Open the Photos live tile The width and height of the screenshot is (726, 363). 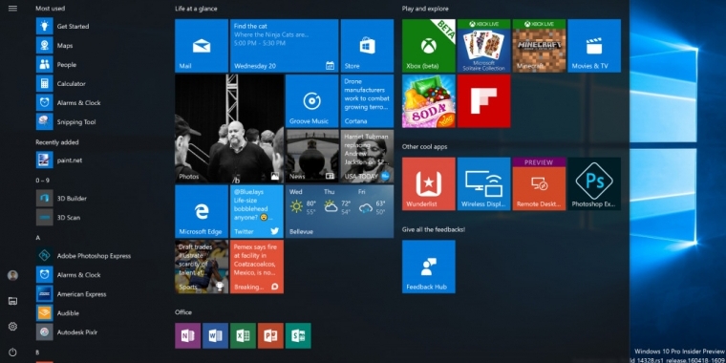tap(229, 129)
